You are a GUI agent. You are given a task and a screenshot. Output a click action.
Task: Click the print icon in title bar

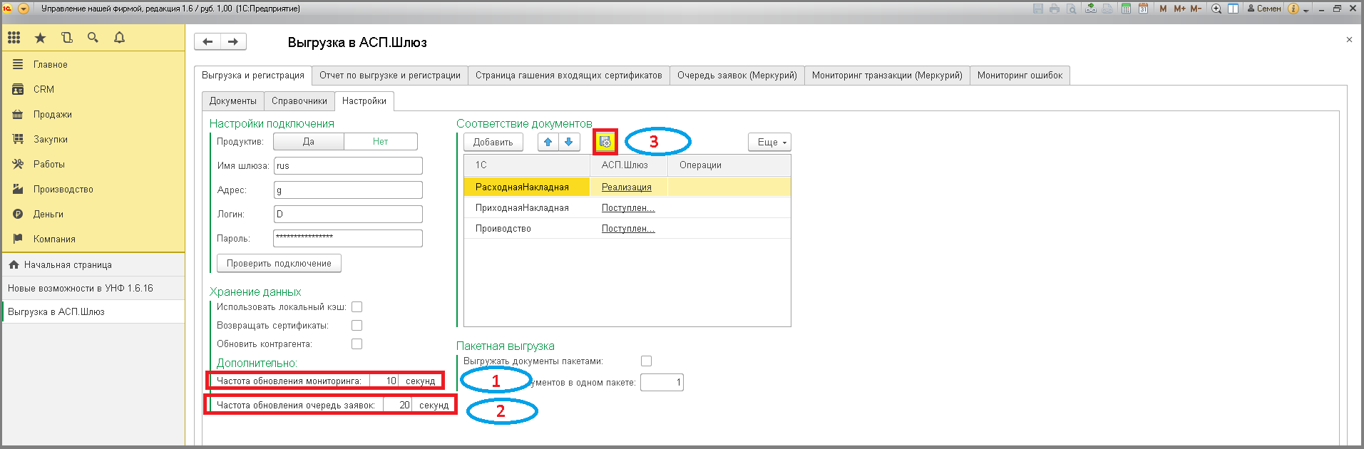1055,9
